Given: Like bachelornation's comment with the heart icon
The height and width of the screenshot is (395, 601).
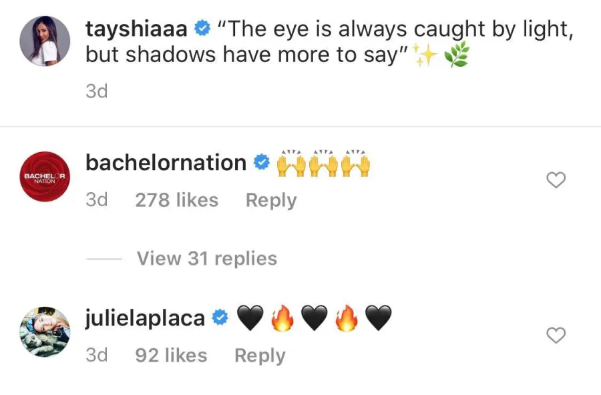Looking at the screenshot, I should point(556,180).
